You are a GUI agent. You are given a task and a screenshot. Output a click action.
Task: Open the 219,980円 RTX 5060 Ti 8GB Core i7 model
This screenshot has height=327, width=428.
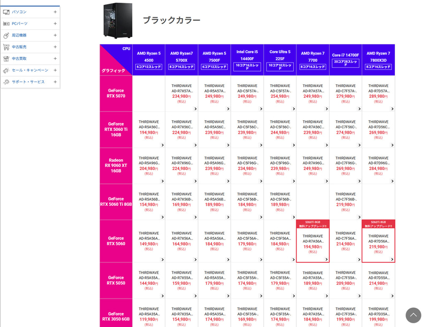[346, 202]
